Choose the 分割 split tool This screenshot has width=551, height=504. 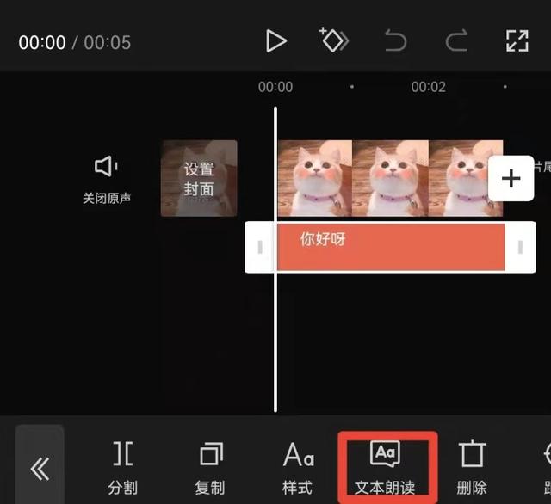click(123, 467)
